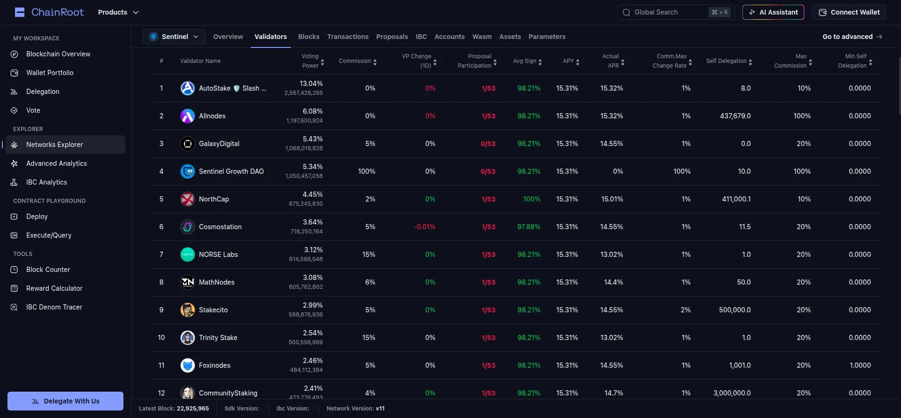Switch to the Assets tab
Image resolution: width=901 pixels, height=418 pixels.
point(510,37)
